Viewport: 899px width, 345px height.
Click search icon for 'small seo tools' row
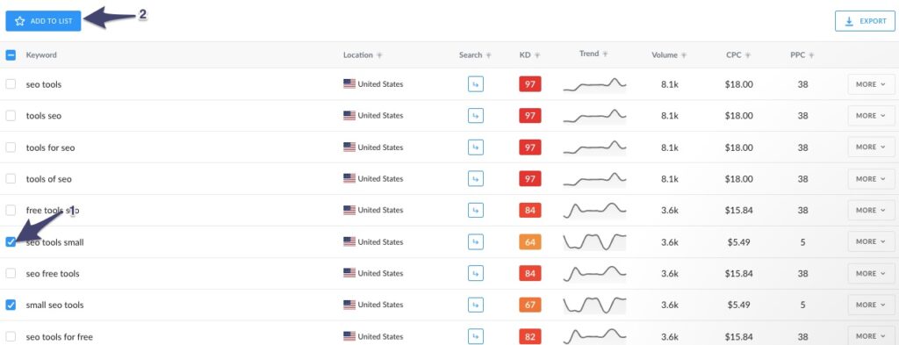tap(475, 305)
